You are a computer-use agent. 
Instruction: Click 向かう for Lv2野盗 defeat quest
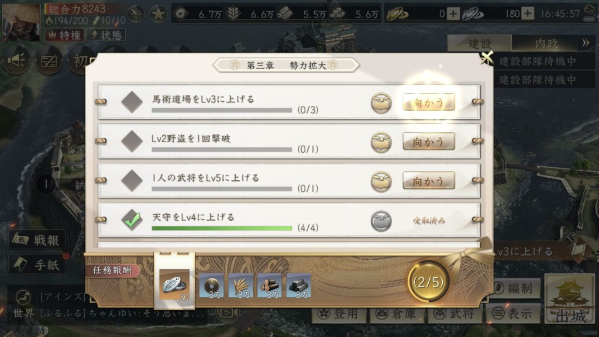[429, 142]
